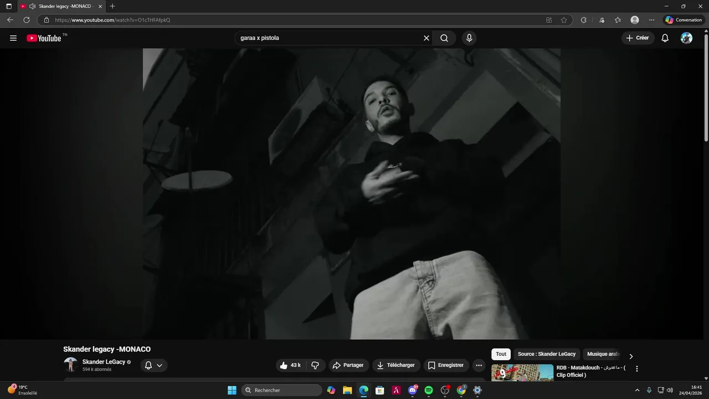The width and height of the screenshot is (709, 399).
Task: Open a new browser tab
Action: [x=112, y=6]
